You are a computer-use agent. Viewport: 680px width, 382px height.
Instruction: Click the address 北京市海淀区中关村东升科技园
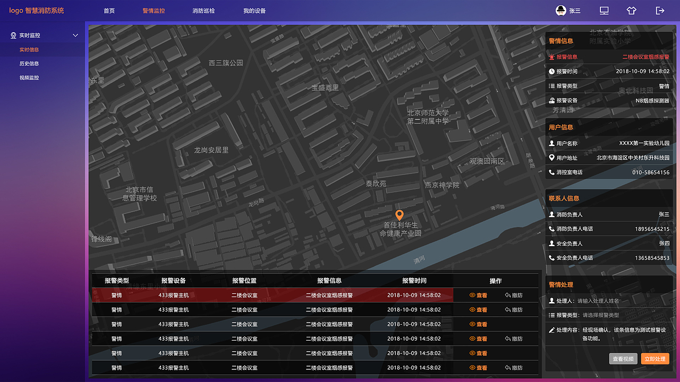coord(633,158)
